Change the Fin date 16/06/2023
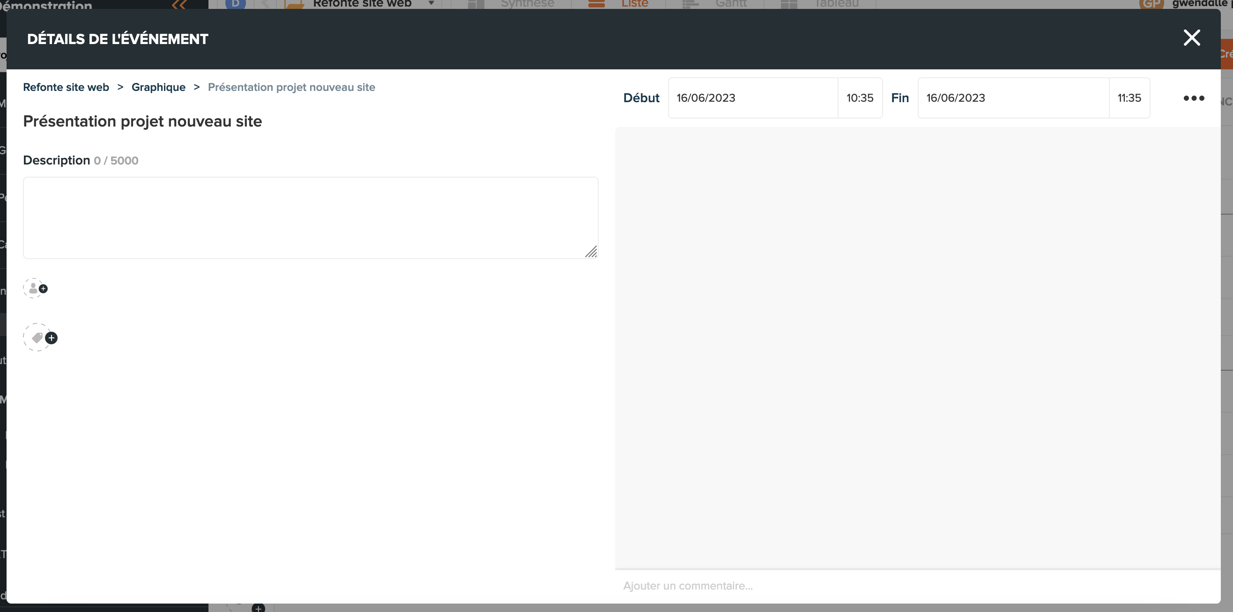1233x612 pixels. click(x=1013, y=97)
